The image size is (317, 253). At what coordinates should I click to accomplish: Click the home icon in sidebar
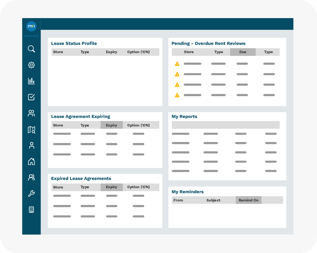pos(31,162)
